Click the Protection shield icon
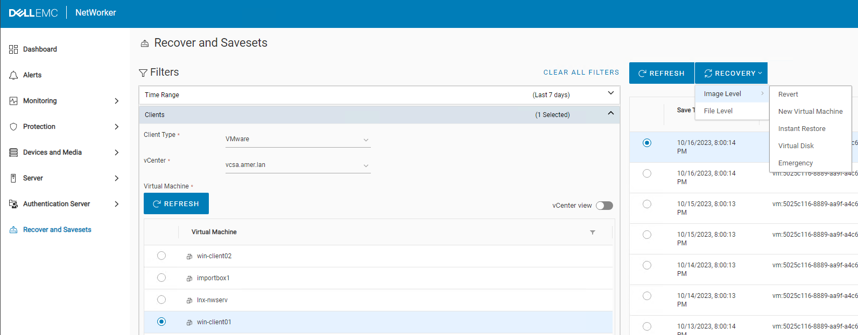 pyautogui.click(x=13, y=127)
